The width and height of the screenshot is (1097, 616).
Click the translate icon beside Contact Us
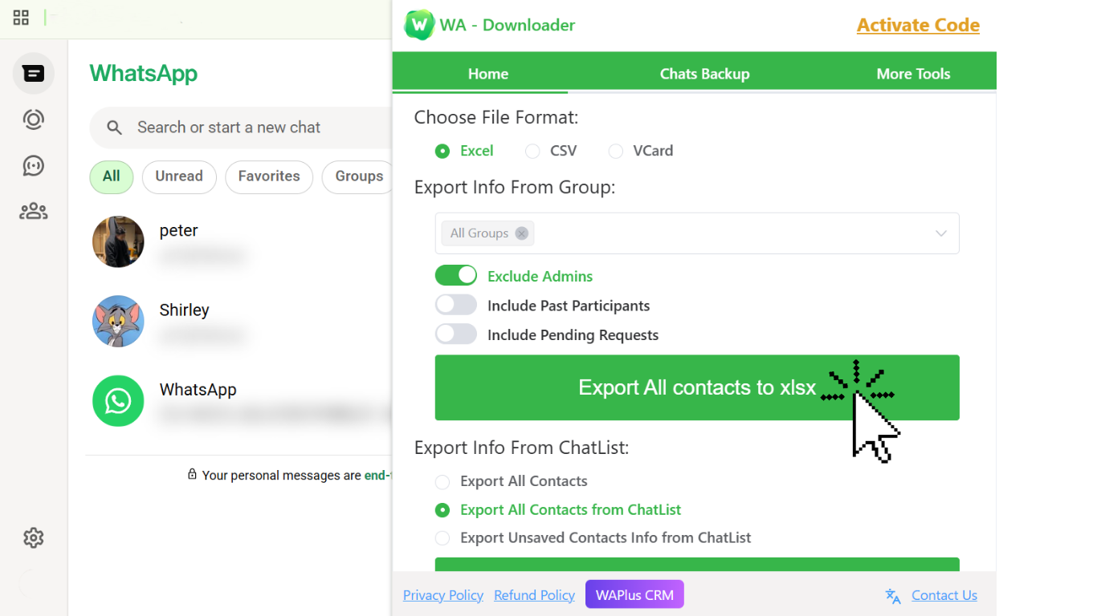893,596
